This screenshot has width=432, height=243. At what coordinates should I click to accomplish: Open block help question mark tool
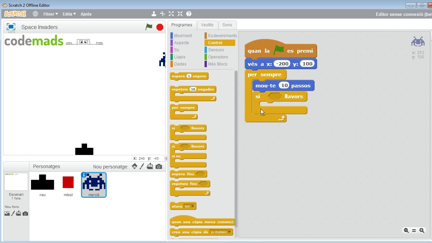coord(189,14)
